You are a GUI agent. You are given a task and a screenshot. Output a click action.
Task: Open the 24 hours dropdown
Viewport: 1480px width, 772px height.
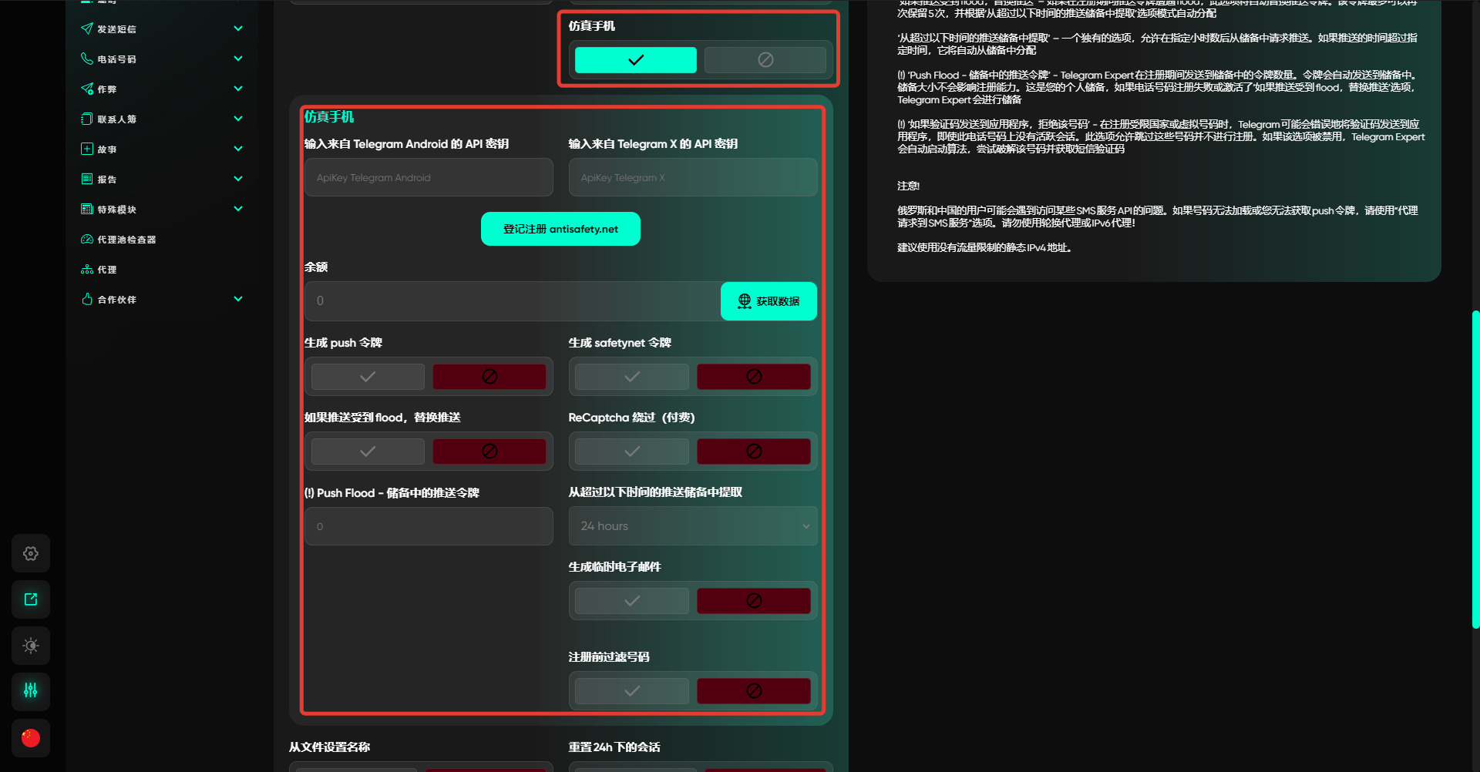[x=692, y=526]
